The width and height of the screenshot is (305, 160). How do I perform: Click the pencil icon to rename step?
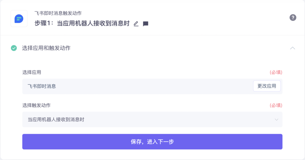(x=136, y=24)
